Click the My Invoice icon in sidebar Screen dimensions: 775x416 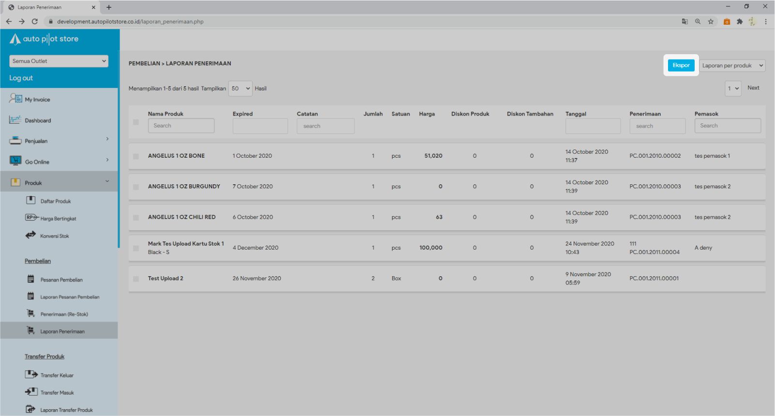15,99
